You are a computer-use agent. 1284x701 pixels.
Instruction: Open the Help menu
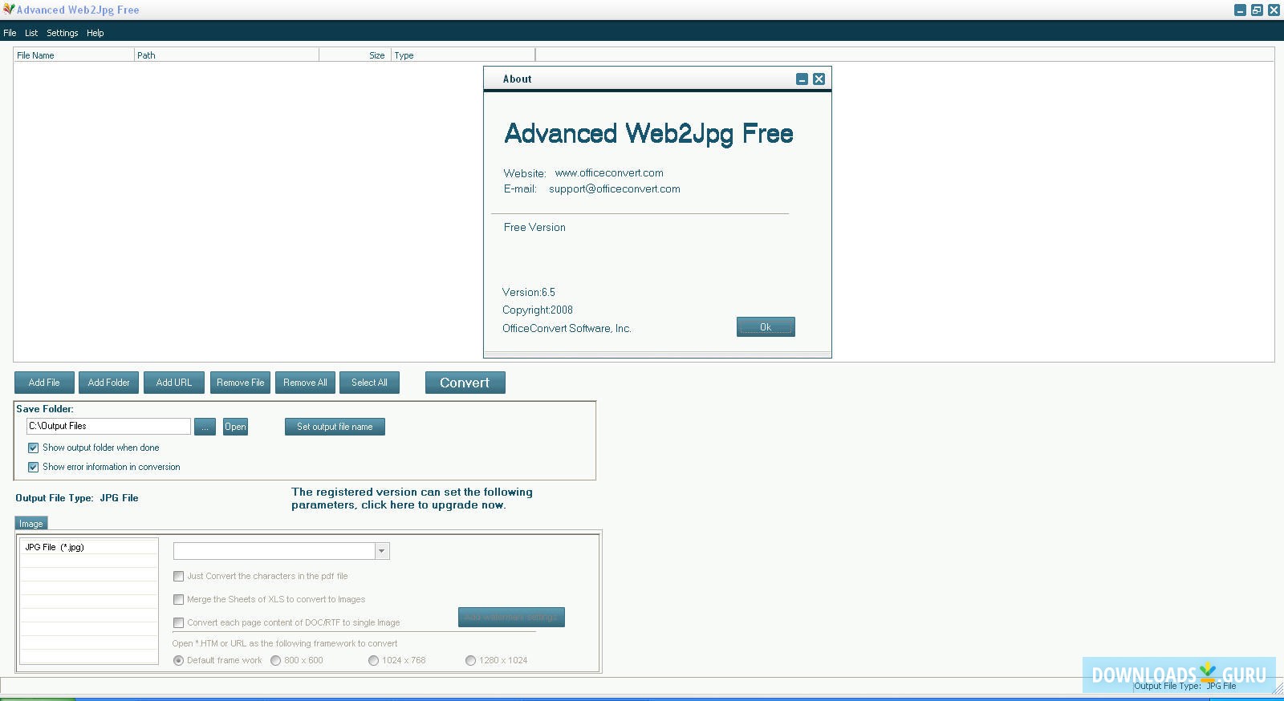pyautogui.click(x=95, y=33)
